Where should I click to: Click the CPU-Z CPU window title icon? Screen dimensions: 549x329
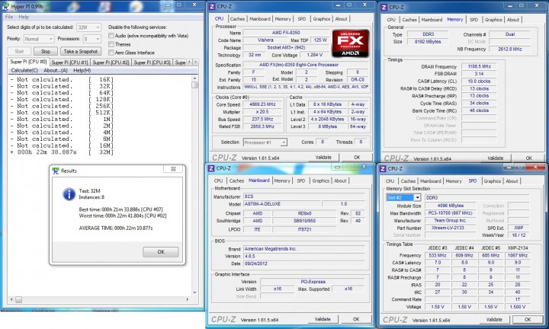pyautogui.click(x=212, y=6)
